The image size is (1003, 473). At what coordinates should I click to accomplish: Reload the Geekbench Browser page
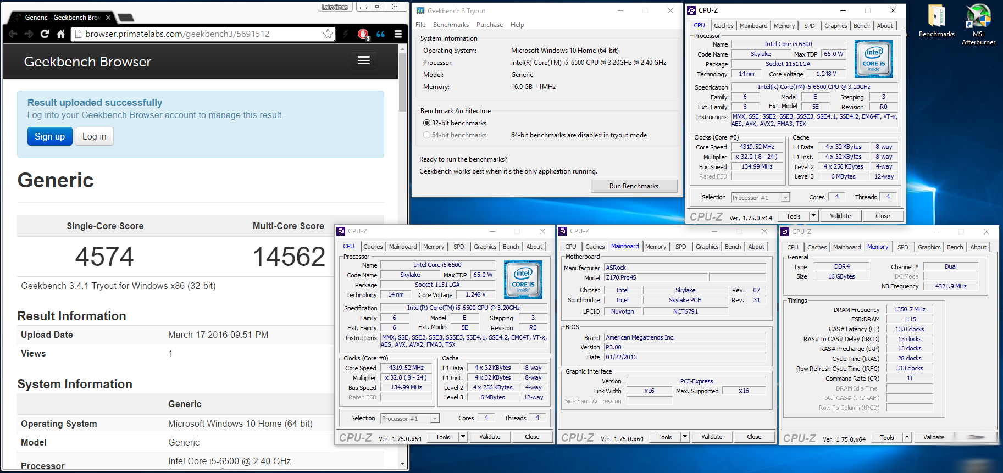[x=45, y=34]
